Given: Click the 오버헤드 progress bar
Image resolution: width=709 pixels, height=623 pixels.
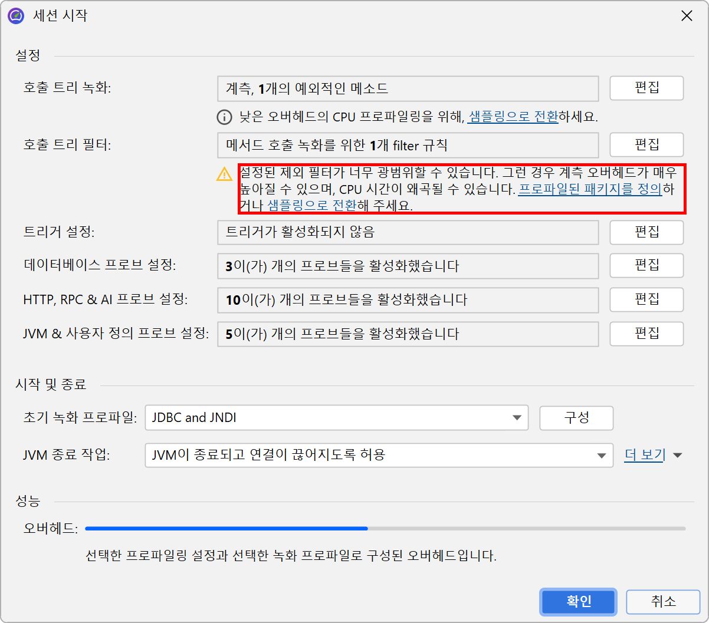Looking at the screenshot, I should tap(385, 529).
